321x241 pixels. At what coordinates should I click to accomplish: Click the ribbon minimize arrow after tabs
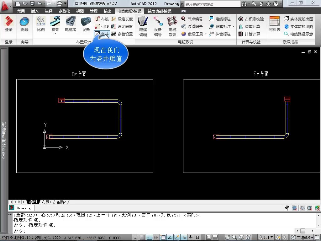tap(183, 11)
